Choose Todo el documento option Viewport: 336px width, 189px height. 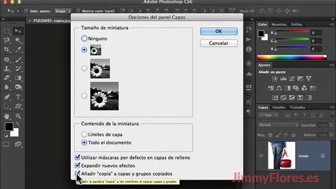pyautogui.click(x=84, y=142)
